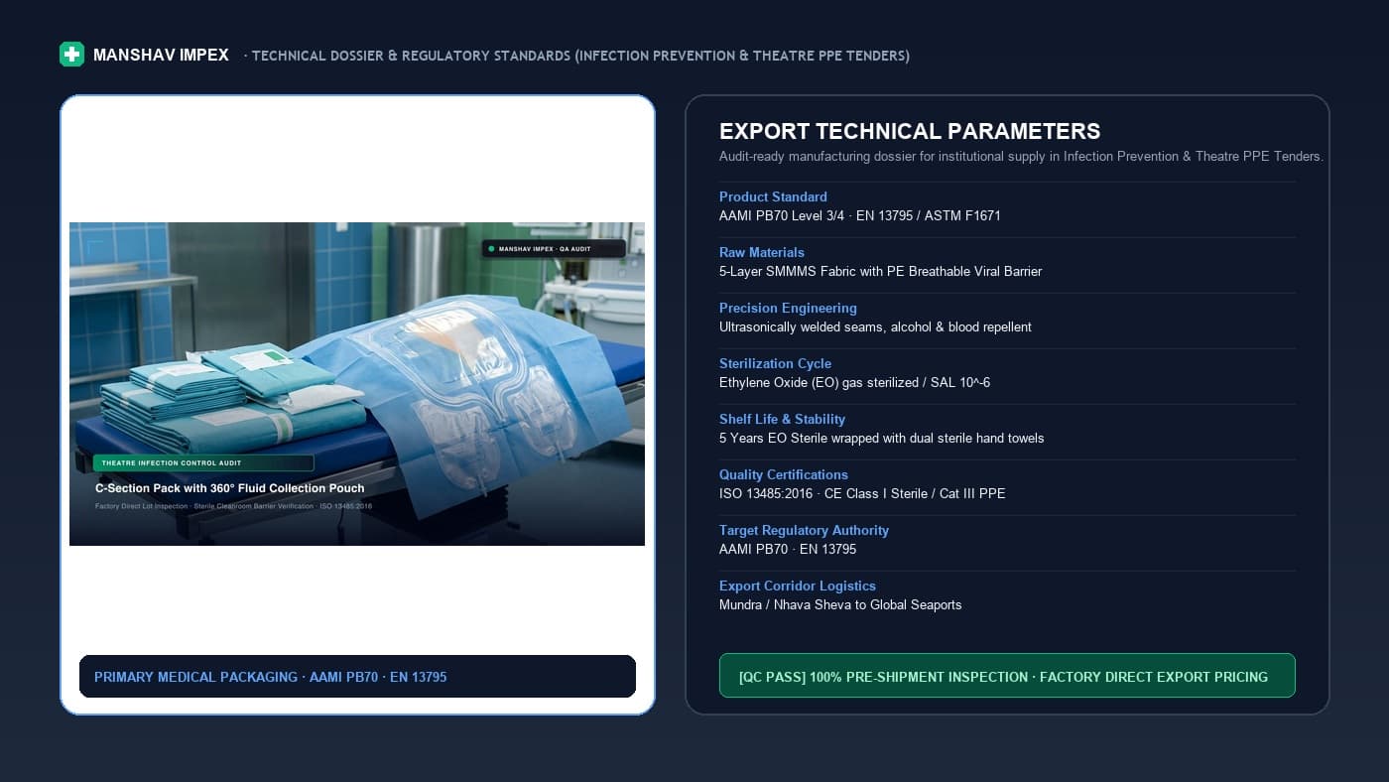
Task: Select the Raw Materials heading
Action: 762,252
